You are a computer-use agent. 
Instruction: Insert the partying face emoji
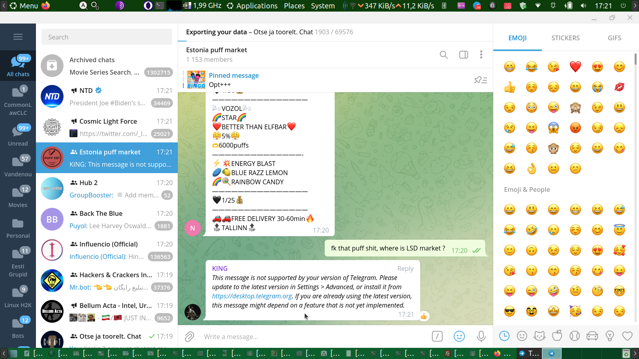[x=575, y=311]
